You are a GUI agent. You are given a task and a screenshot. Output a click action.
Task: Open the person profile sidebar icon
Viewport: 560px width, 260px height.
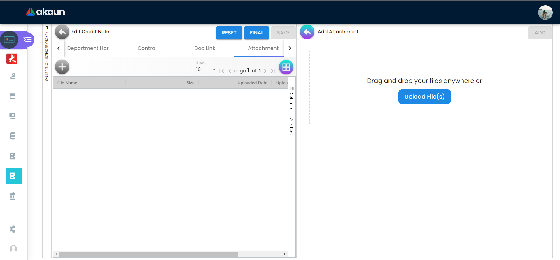point(13,76)
